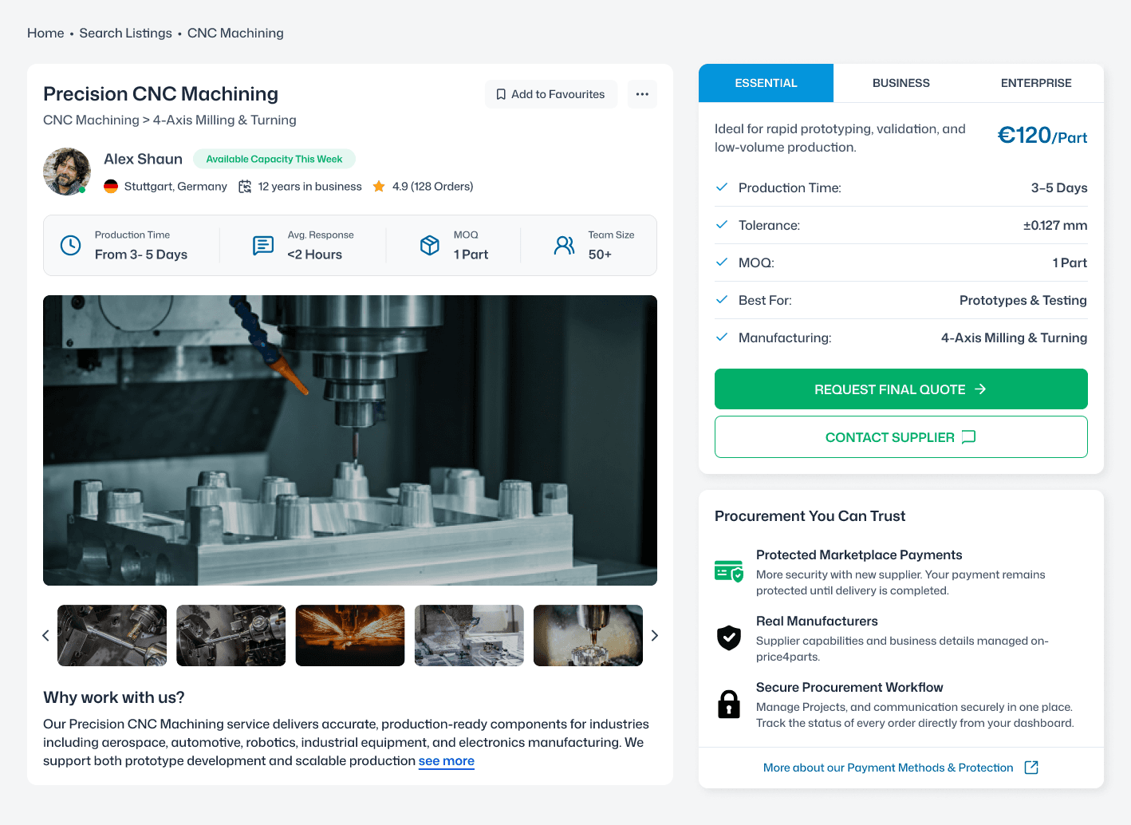The image size is (1131, 825).
Task: Click the €120/Part price
Action: 1042,136
